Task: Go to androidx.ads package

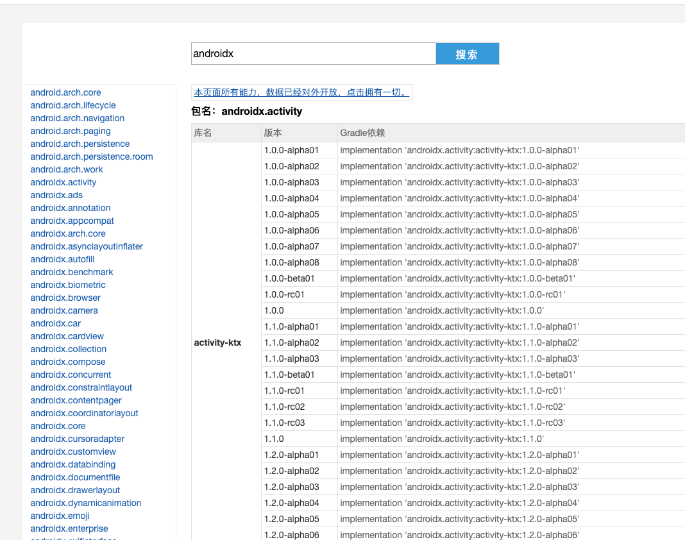Action: coord(56,196)
